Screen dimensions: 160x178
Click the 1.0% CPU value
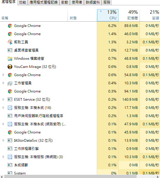click(112, 50)
